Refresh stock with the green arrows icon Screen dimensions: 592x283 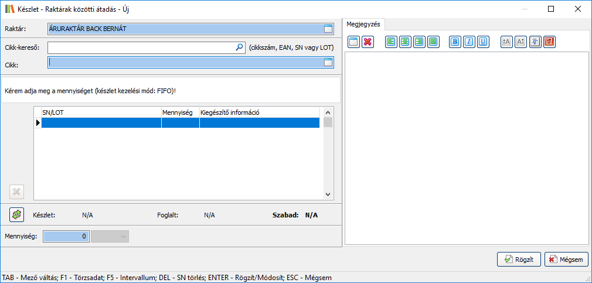pyautogui.click(x=16, y=214)
